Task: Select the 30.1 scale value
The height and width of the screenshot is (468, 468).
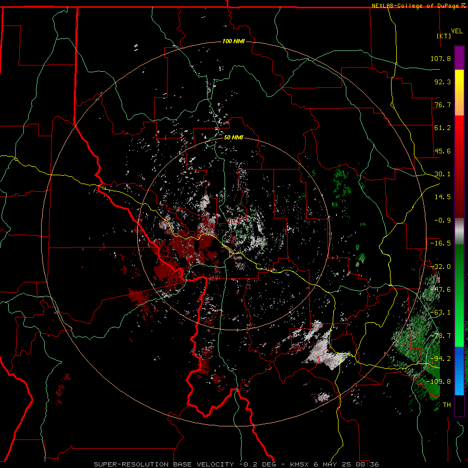Action: (443, 174)
